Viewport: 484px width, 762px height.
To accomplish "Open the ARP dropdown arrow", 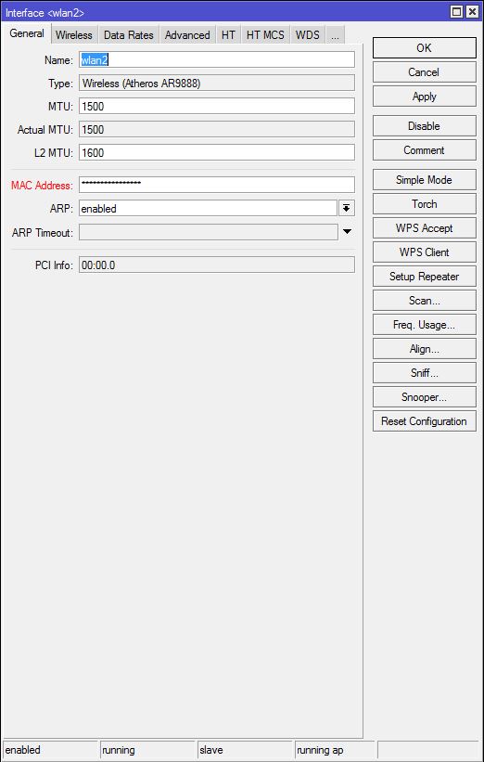I will pyautogui.click(x=346, y=208).
